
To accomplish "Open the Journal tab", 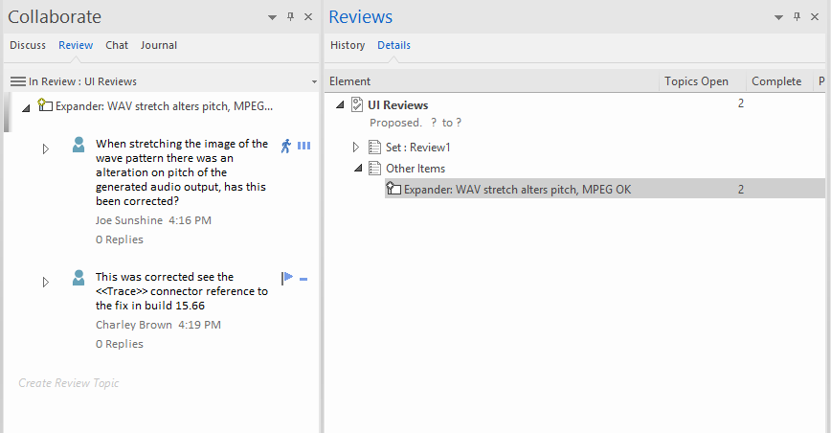I will 158,45.
